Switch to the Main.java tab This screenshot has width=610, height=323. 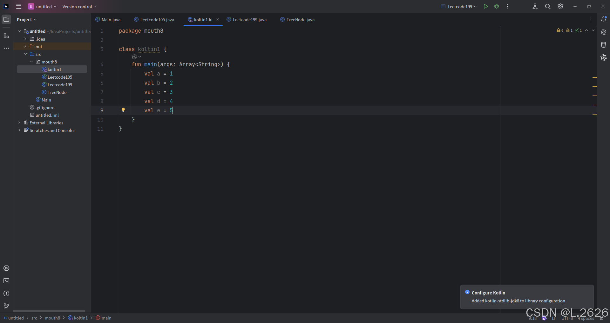tap(111, 19)
